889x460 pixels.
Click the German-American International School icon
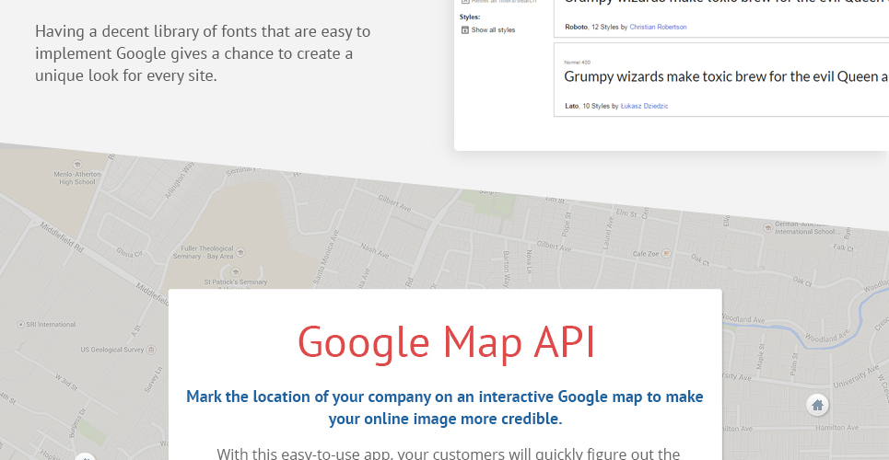[x=767, y=227]
